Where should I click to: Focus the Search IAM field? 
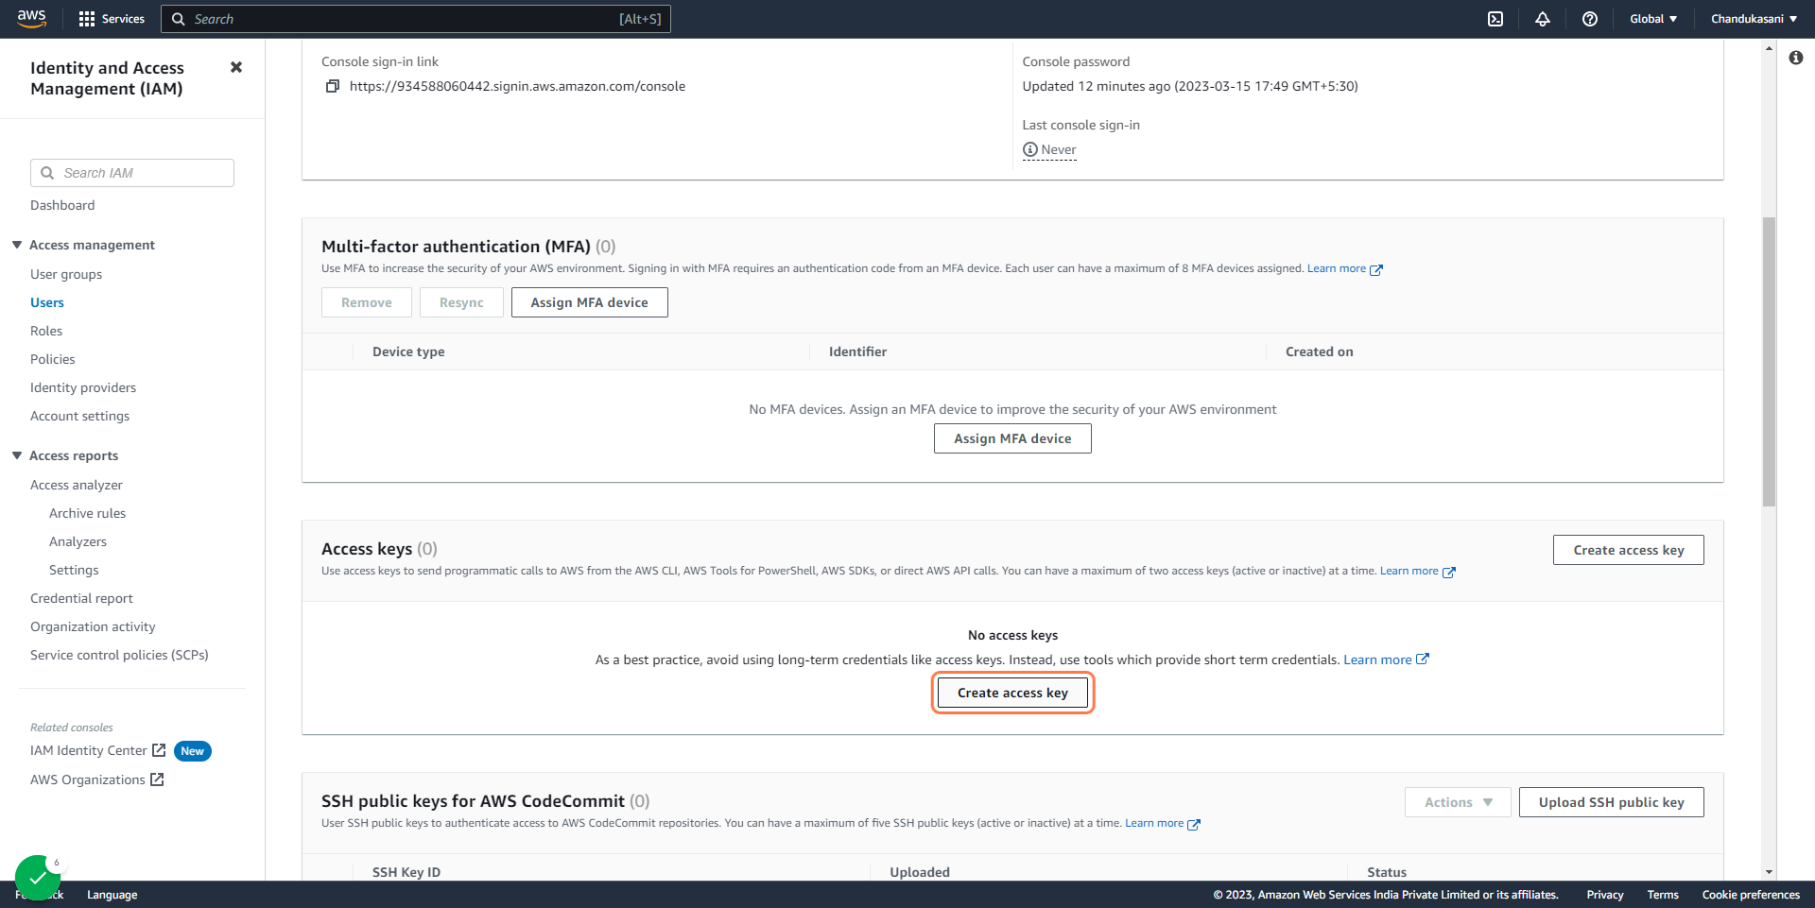[132, 173]
